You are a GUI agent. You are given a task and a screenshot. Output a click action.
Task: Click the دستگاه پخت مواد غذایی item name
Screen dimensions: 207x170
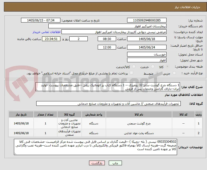tap(139, 133)
